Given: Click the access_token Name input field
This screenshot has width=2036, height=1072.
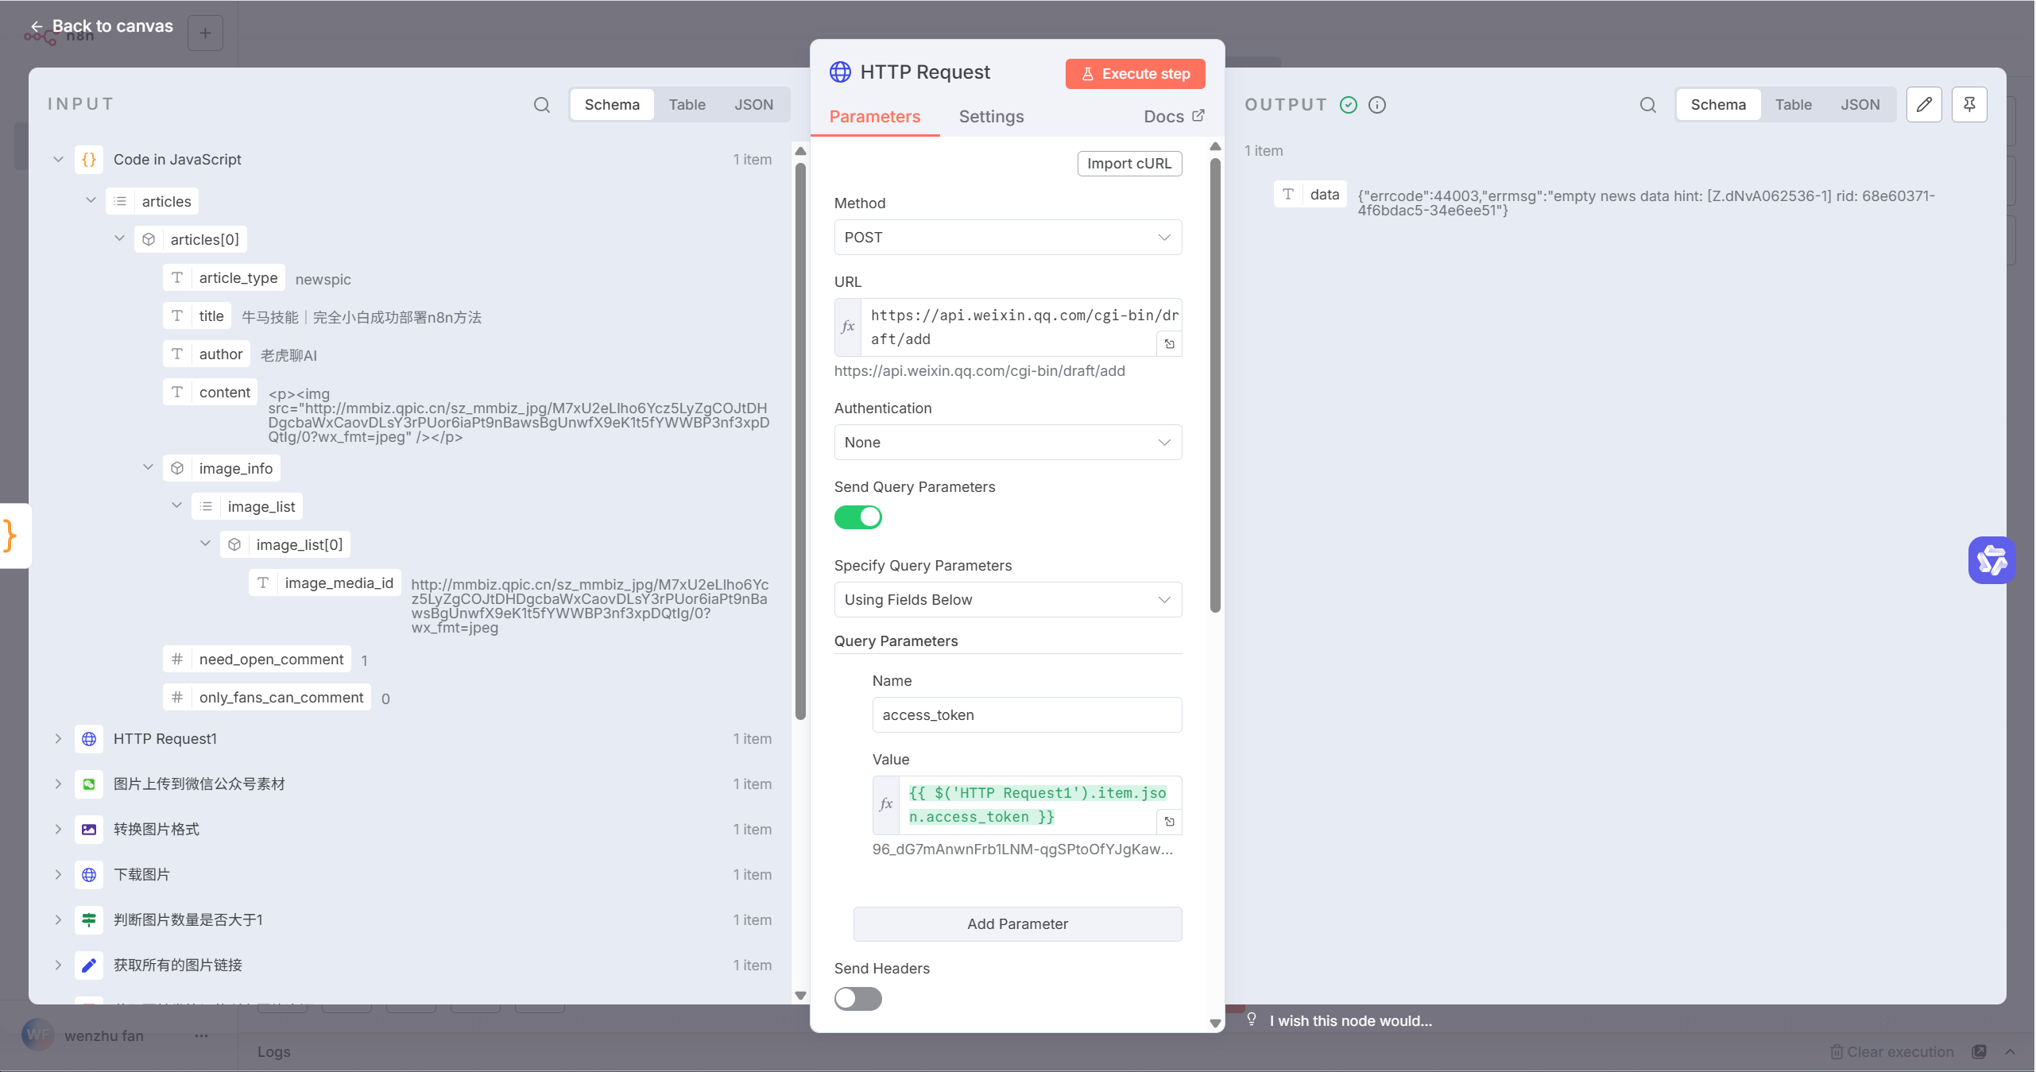Looking at the screenshot, I should pos(1026,715).
